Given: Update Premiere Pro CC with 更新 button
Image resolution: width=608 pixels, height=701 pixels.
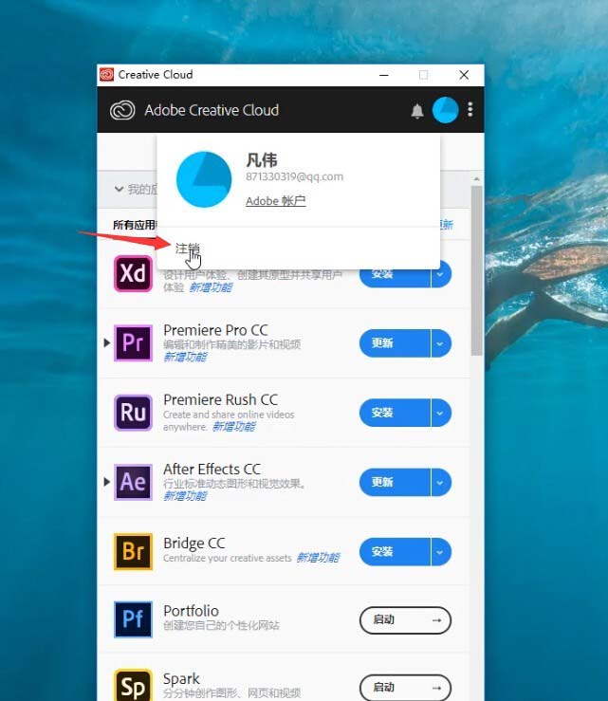Looking at the screenshot, I should tap(395, 342).
